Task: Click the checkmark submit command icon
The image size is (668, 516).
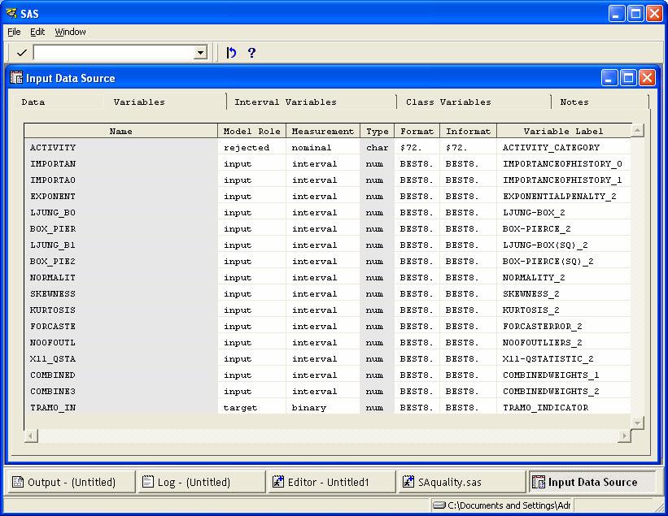Action: [21, 53]
